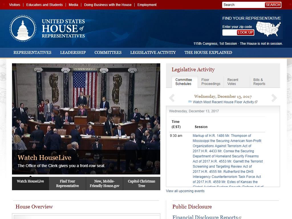Select the Find Your Representative slide tab

67,183
